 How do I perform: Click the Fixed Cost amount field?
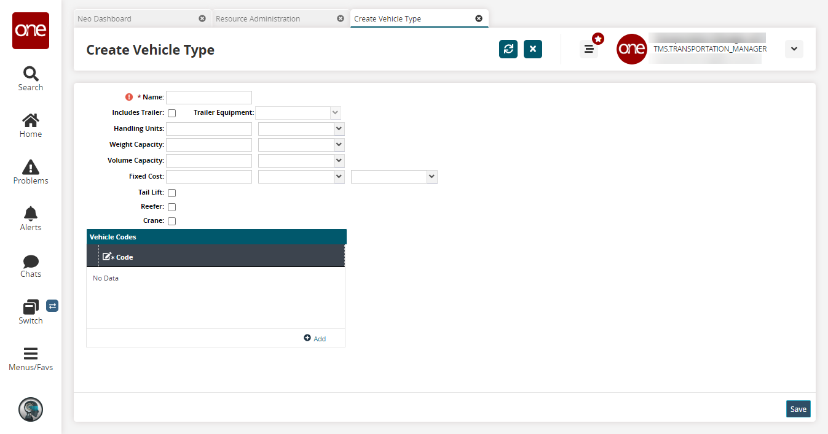(x=209, y=177)
